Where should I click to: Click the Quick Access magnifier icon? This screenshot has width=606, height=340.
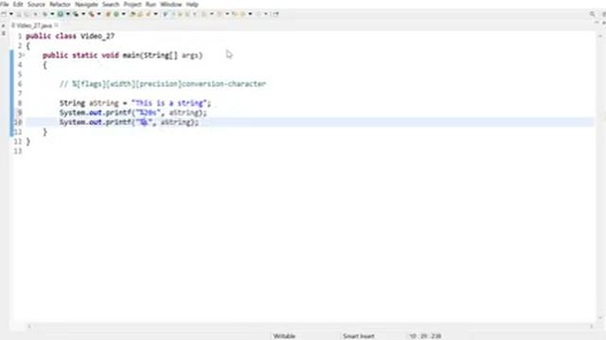[593, 14]
